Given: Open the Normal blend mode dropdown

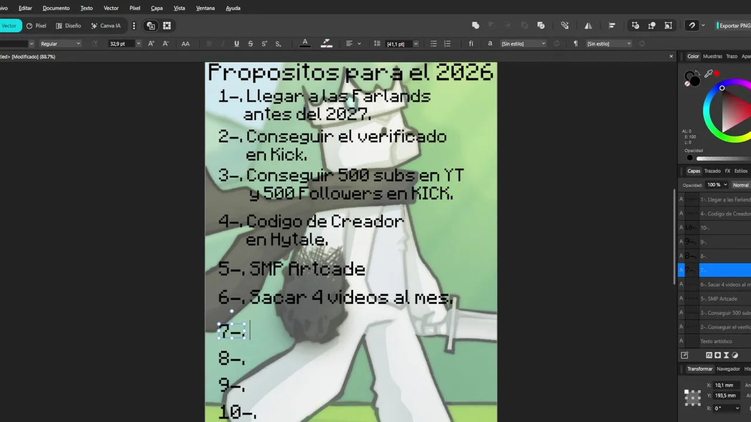Looking at the screenshot, I should point(741,185).
